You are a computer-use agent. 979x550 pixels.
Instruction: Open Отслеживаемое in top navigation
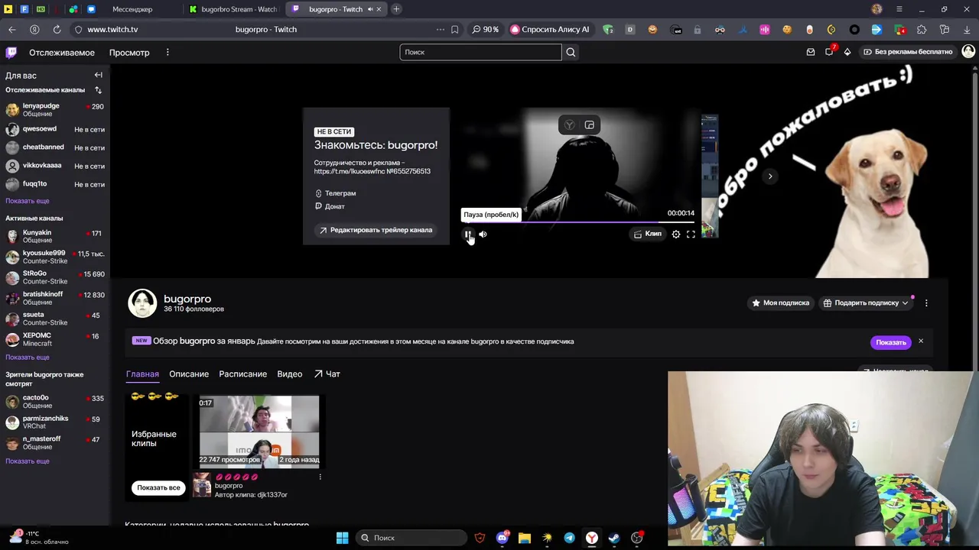pyautogui.click(x=62, y=53)
